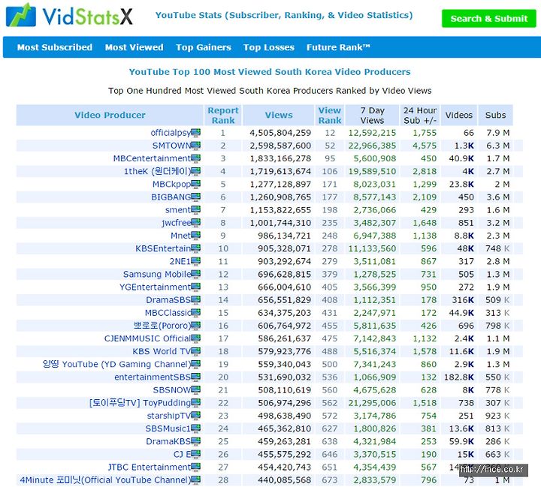Sort by the Video Producer column header

click(x=110, y=115)
